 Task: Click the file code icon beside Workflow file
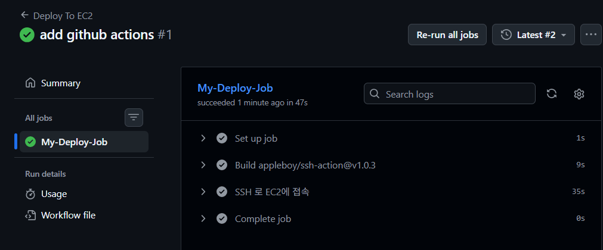pyautogui.click(x=30, y=215)
